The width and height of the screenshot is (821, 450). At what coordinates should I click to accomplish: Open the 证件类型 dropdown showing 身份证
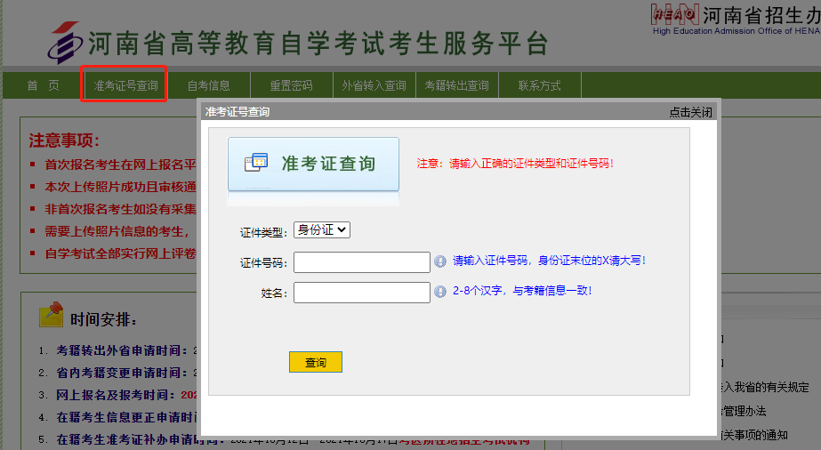[x=322, y=229]
